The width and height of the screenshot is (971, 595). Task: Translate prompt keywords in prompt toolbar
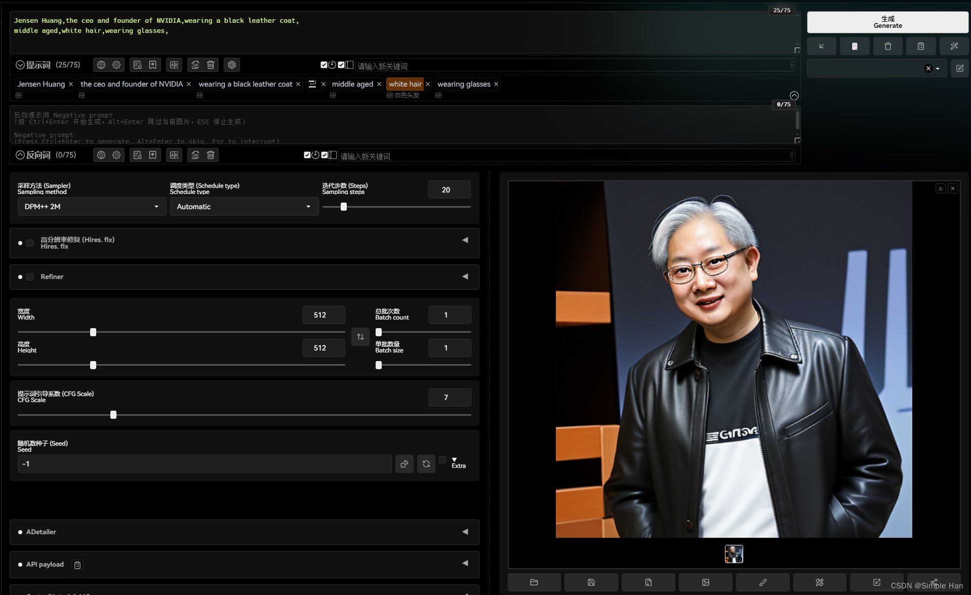174,65
